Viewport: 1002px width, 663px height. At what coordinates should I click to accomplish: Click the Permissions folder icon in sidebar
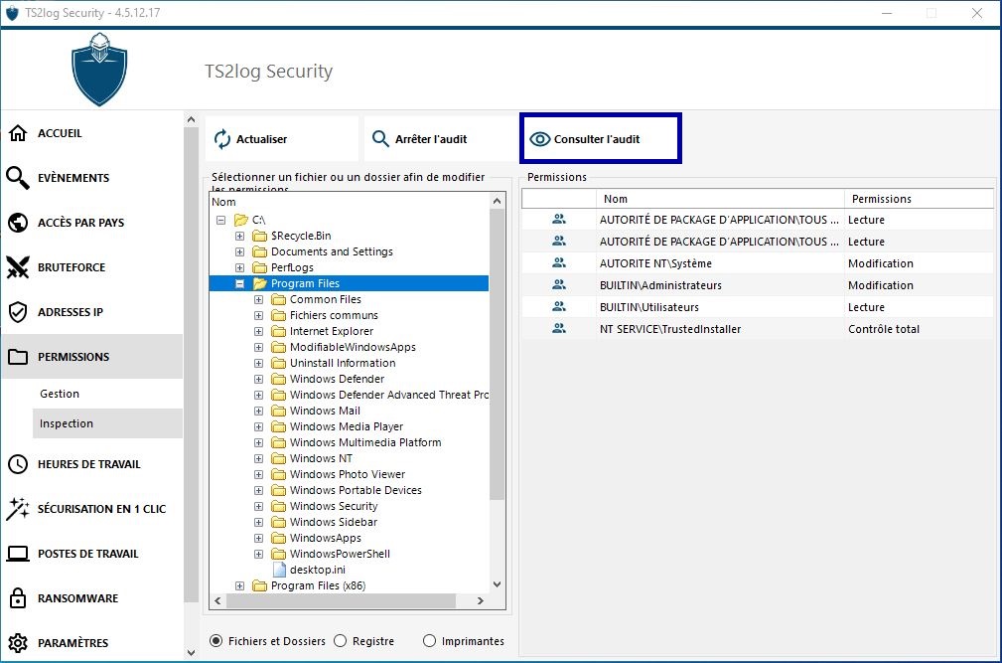tap(18, 357)
